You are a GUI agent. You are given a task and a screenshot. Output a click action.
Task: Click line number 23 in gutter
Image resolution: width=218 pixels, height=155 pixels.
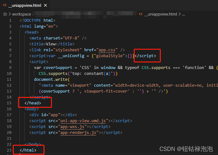tap(9, 150)
